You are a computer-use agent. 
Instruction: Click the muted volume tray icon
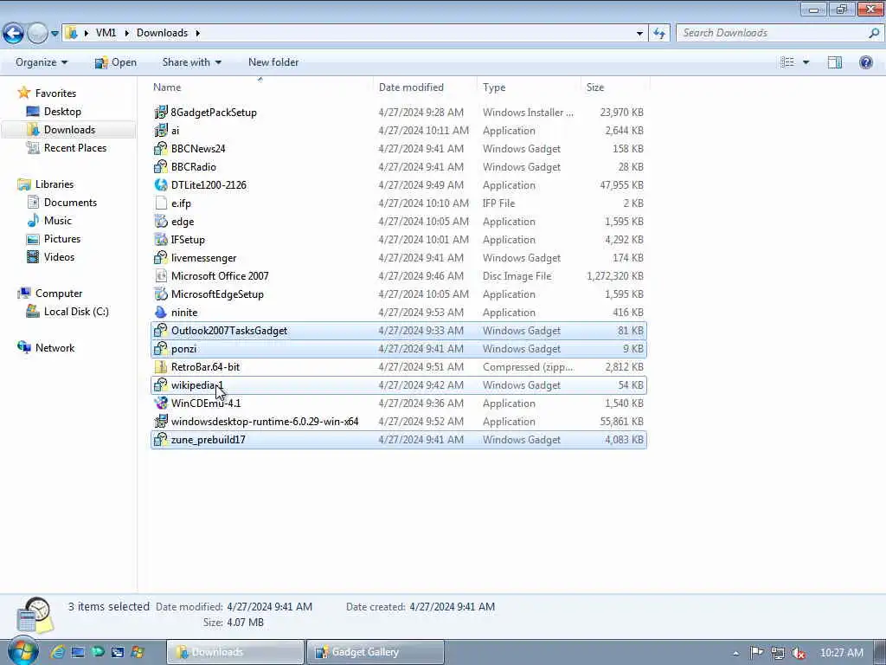798,653
